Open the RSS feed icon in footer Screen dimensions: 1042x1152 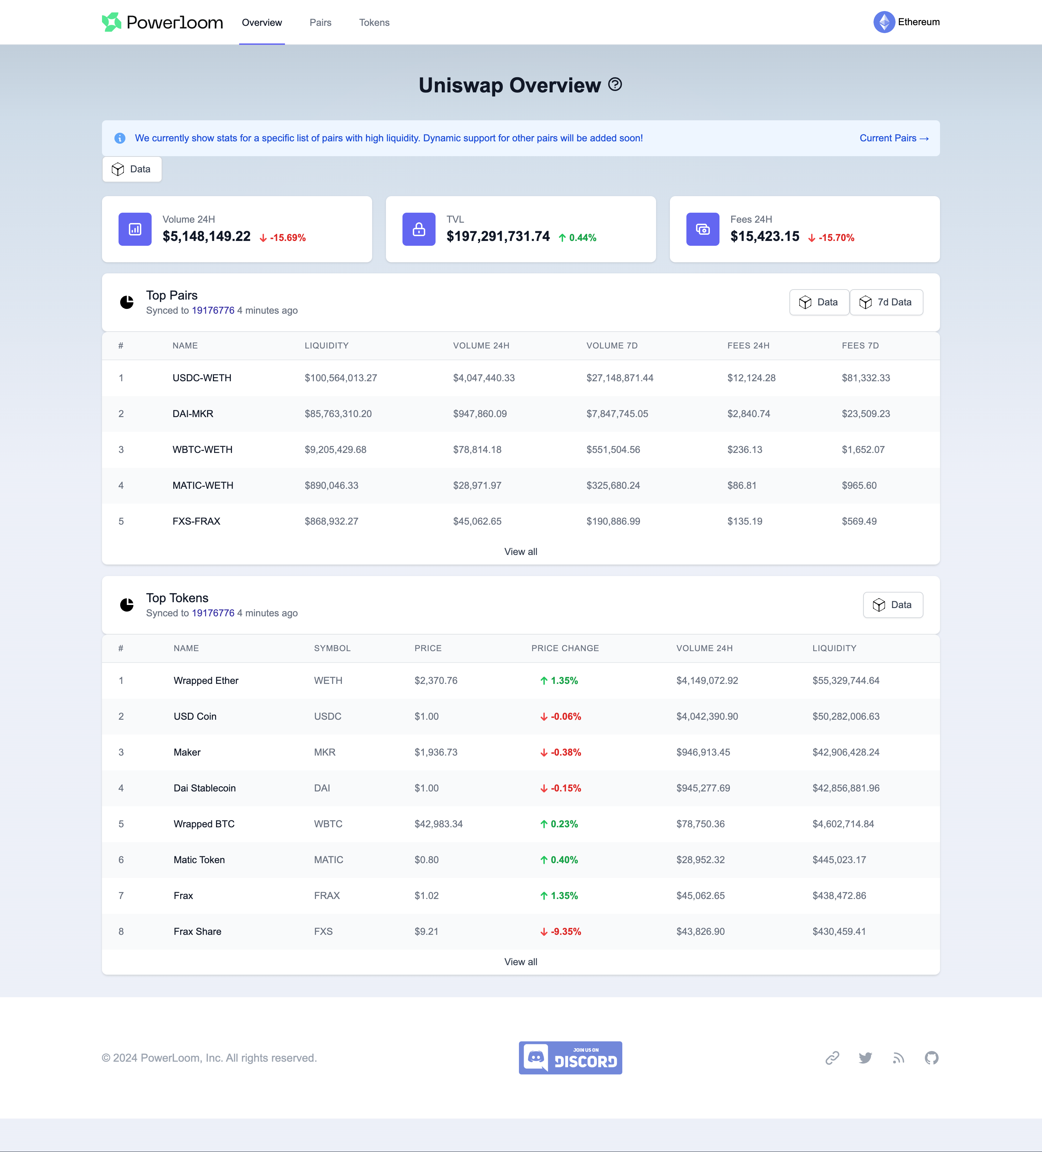(899, 1058)
